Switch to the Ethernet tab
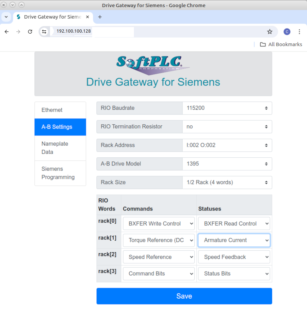The image size is (307, 313). tap(52, 110)
